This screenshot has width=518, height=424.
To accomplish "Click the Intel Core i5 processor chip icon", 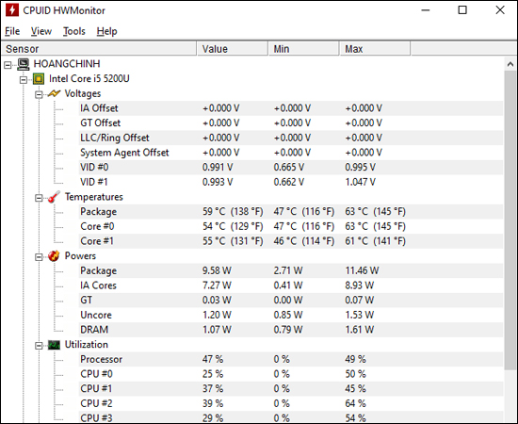I will (39, 79).
